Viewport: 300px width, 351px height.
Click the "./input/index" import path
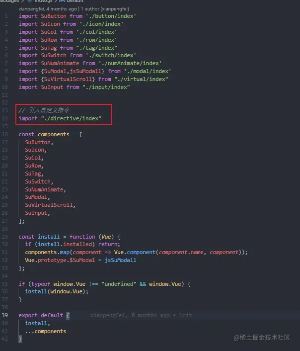(106, 87)
